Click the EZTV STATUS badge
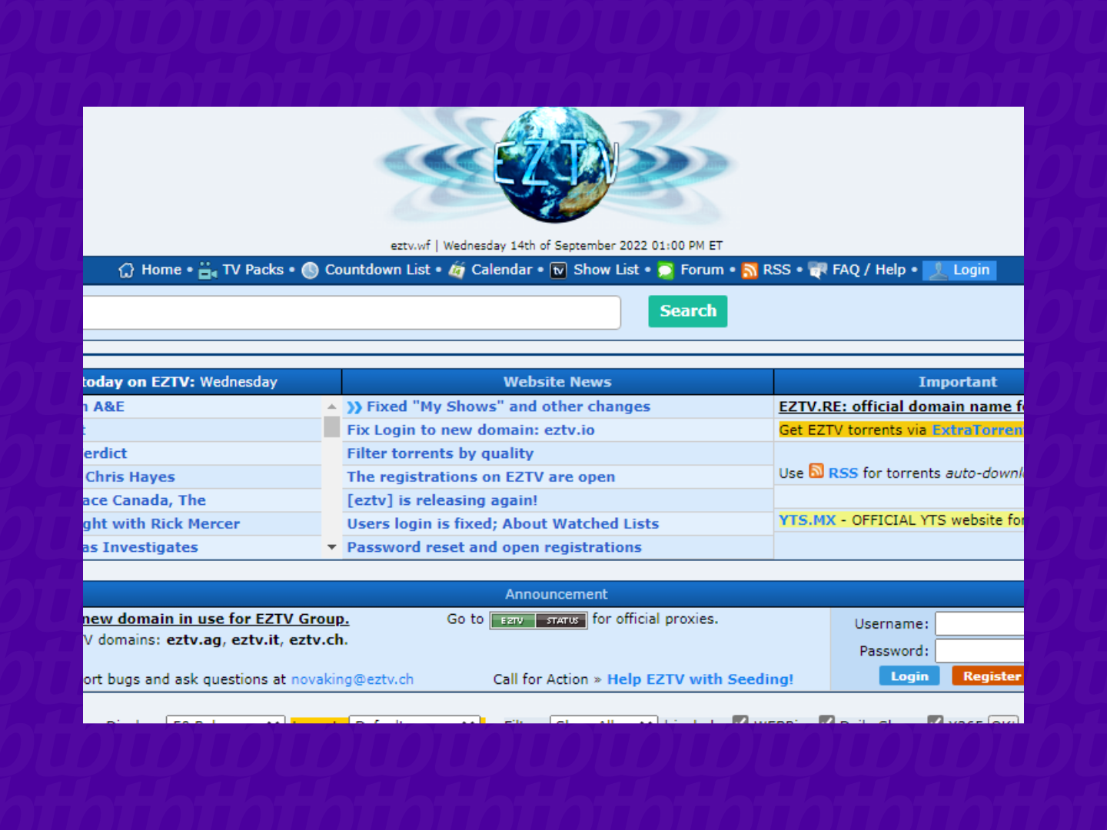Screen dimensions: 1107x830 coord(539,620)
